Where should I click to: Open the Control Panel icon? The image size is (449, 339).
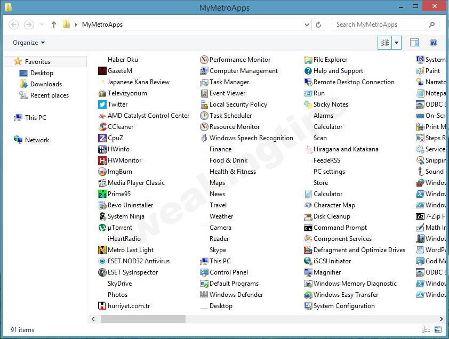point(204,272)
